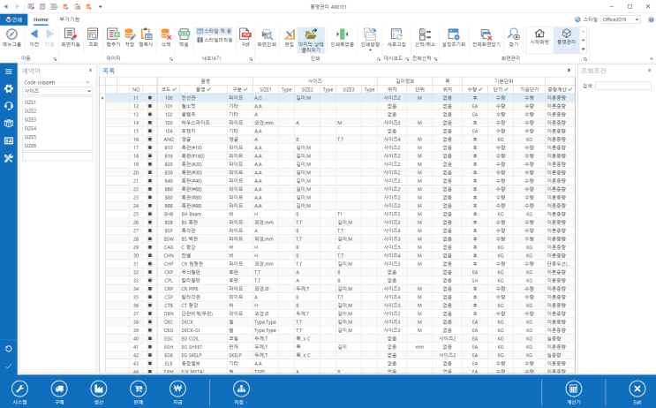656x408 pixels.
Task: Launch the 계산기 calculator
Action: click(574, 389)
